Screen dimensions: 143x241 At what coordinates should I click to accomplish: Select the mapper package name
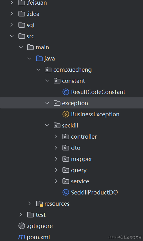tap(82, 159)
